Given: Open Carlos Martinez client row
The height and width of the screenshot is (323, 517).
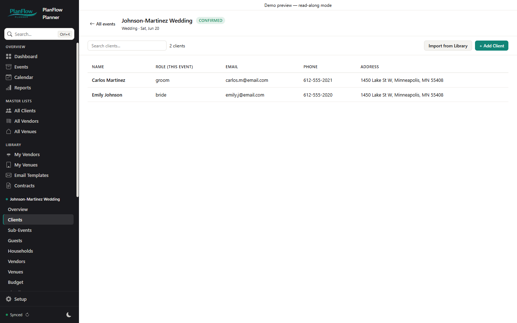Looking at the screenshot, I should (x=298, y=80).
